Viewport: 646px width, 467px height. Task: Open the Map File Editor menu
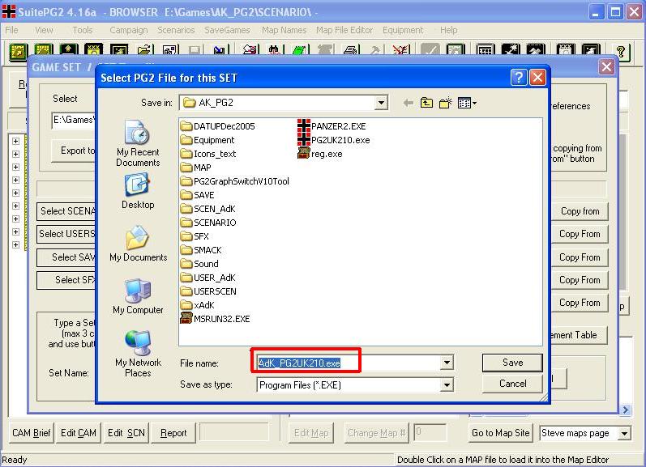pyautogui.click(x=344, y=30)
